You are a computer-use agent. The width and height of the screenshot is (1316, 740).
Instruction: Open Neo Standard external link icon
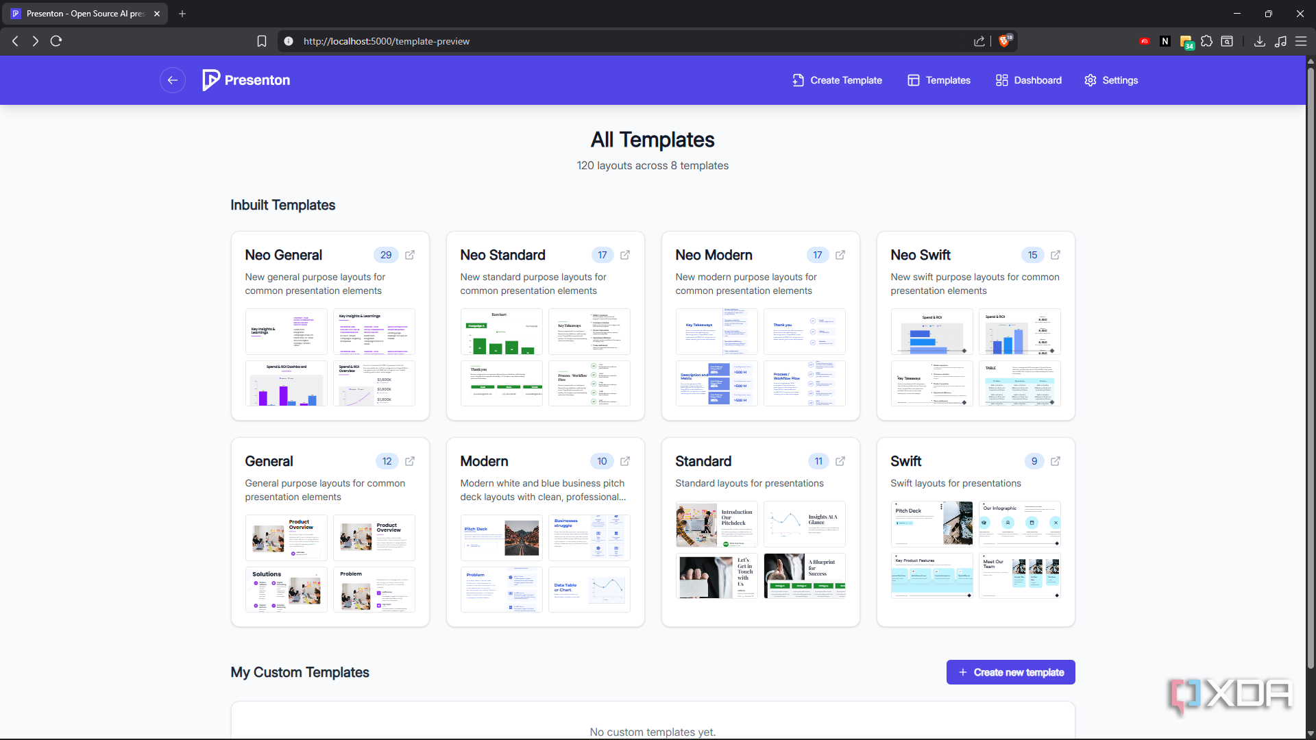pos(625,255)
